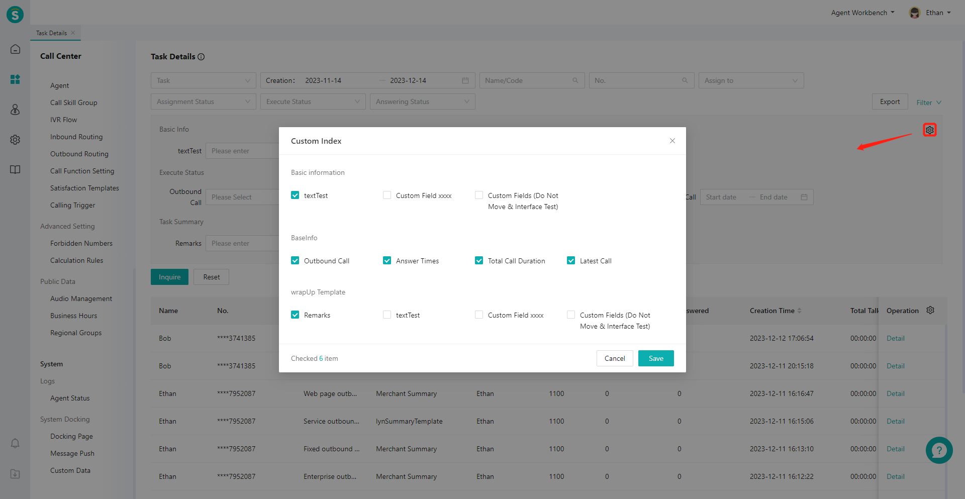Open Detail link for 2023-12-11 16:16:47 row
Viewport: 965px width, 499px height.
pos(896,393)
